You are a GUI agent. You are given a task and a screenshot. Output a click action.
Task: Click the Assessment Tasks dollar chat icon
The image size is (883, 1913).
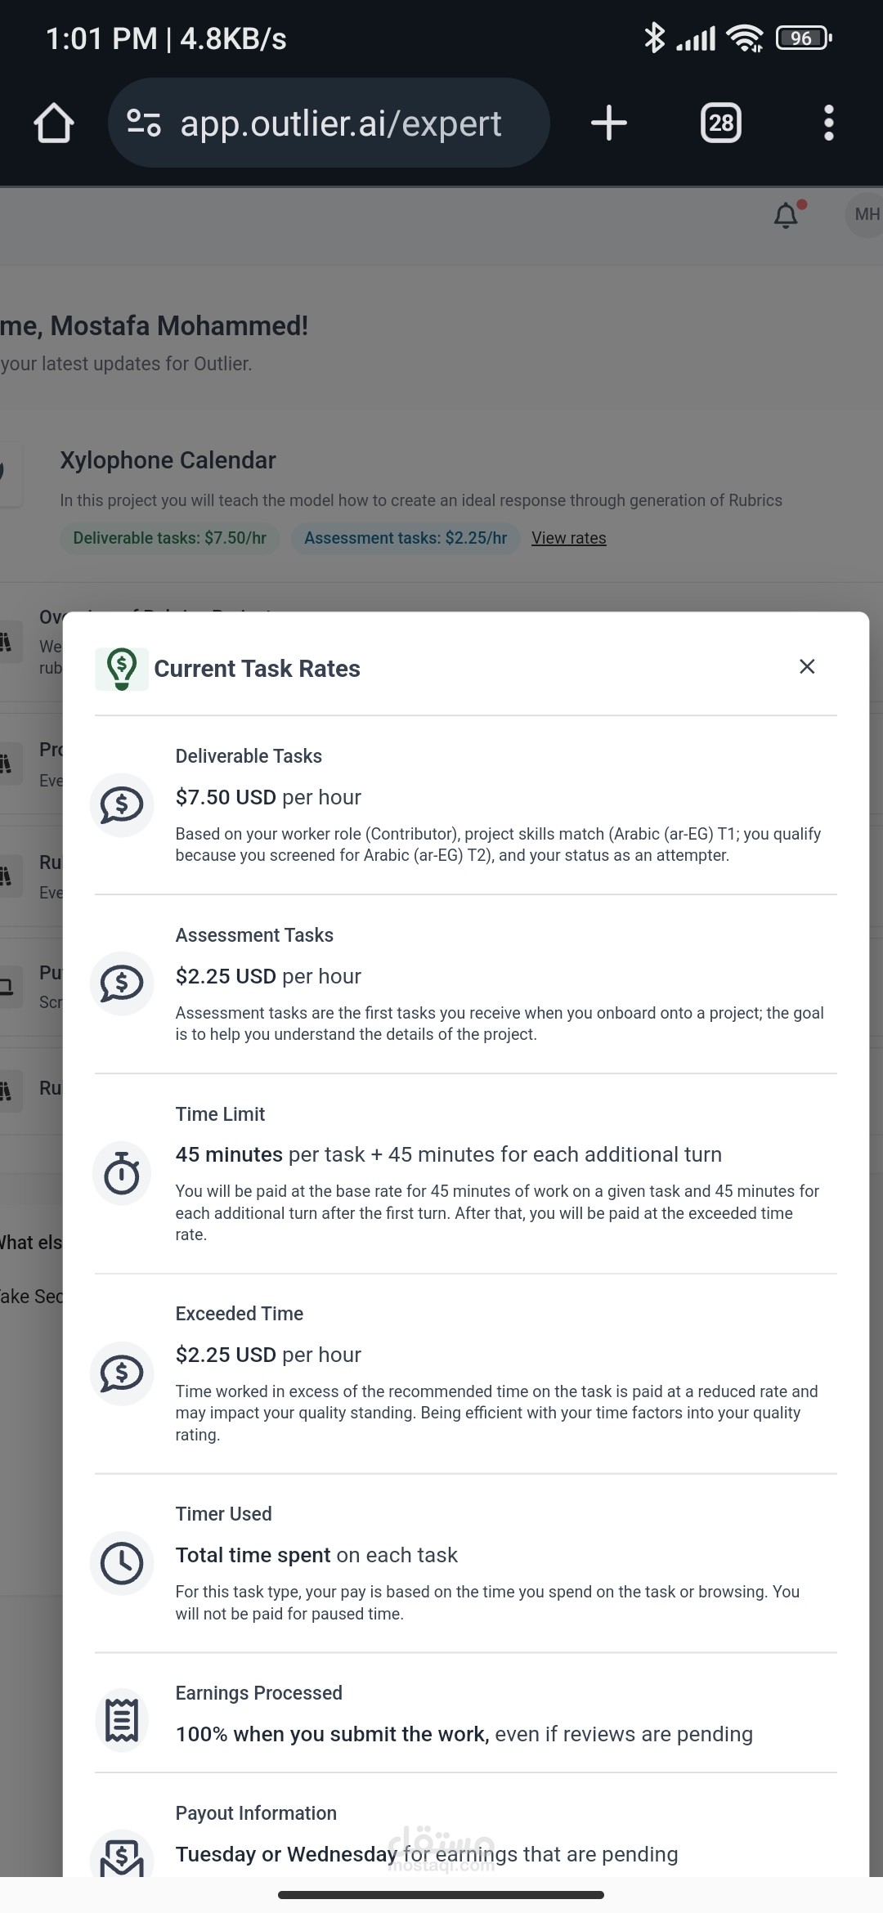tap(122, 983)
